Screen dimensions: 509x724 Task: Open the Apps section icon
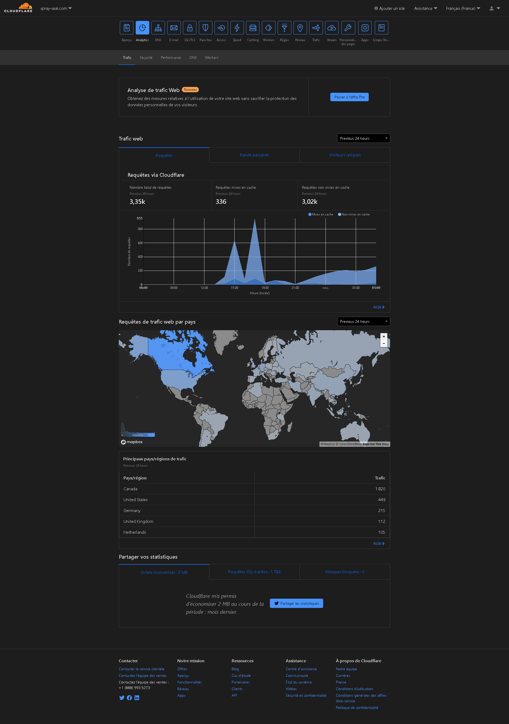(x=365, y=28)
